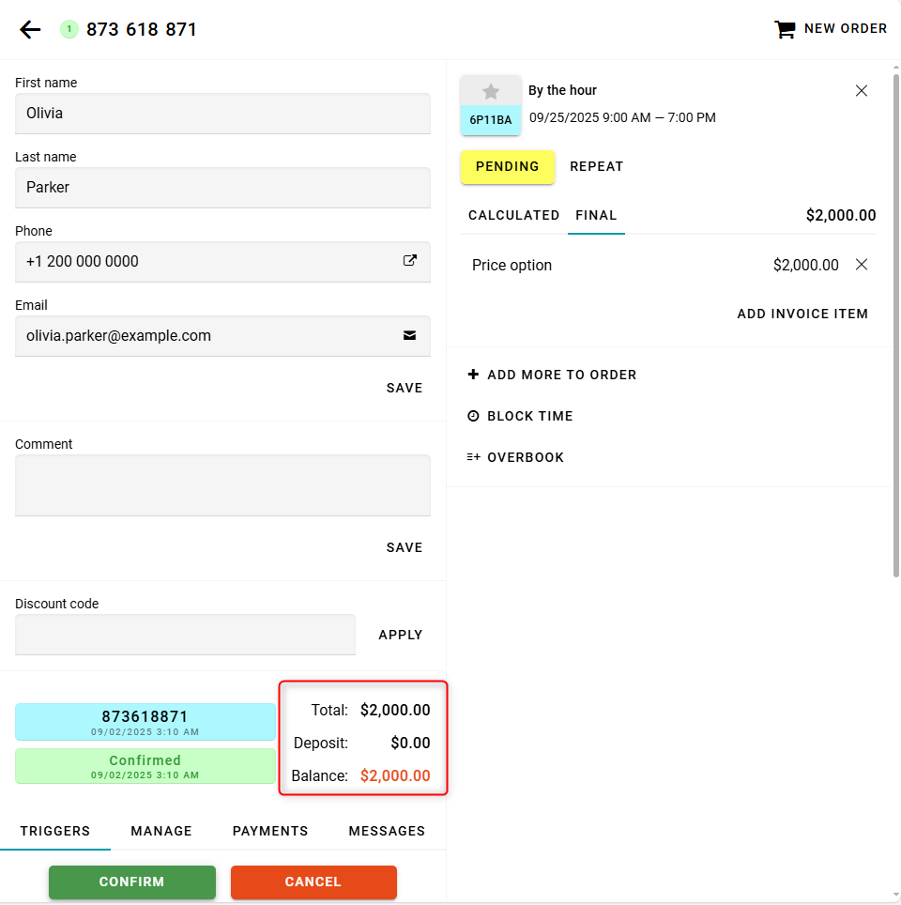Click the Confirmed status badge
901x905 pixels.
click(145, 766)
